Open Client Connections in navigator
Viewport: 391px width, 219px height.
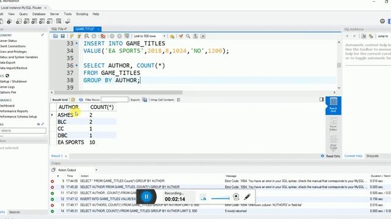(13, 46)
